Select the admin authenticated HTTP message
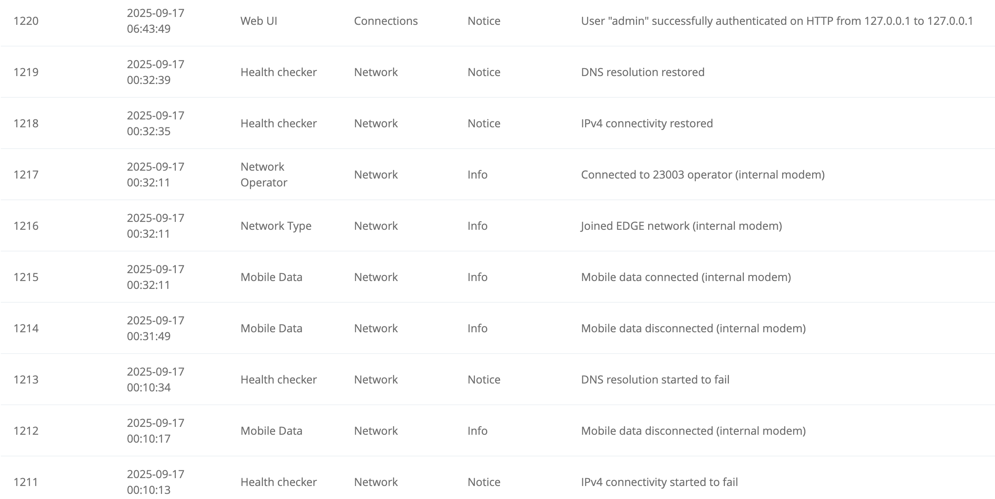Screen dimensions: 995x499 click(777, 21)
